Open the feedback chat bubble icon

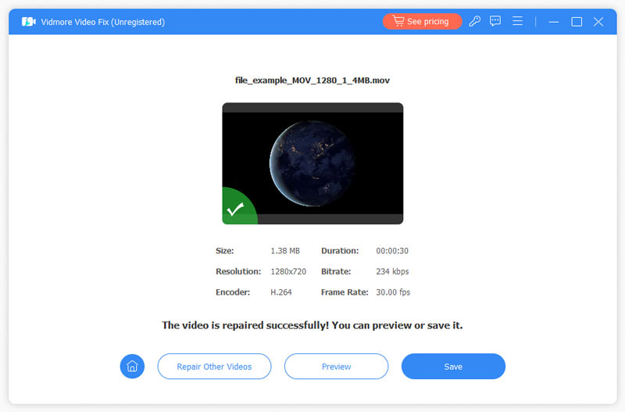coord(495,22)
